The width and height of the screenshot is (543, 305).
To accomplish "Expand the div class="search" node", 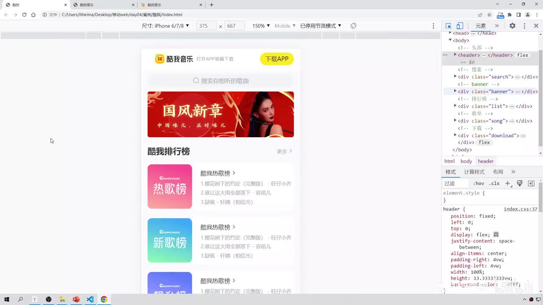I will pyautogui.click(x=455, y=77).
